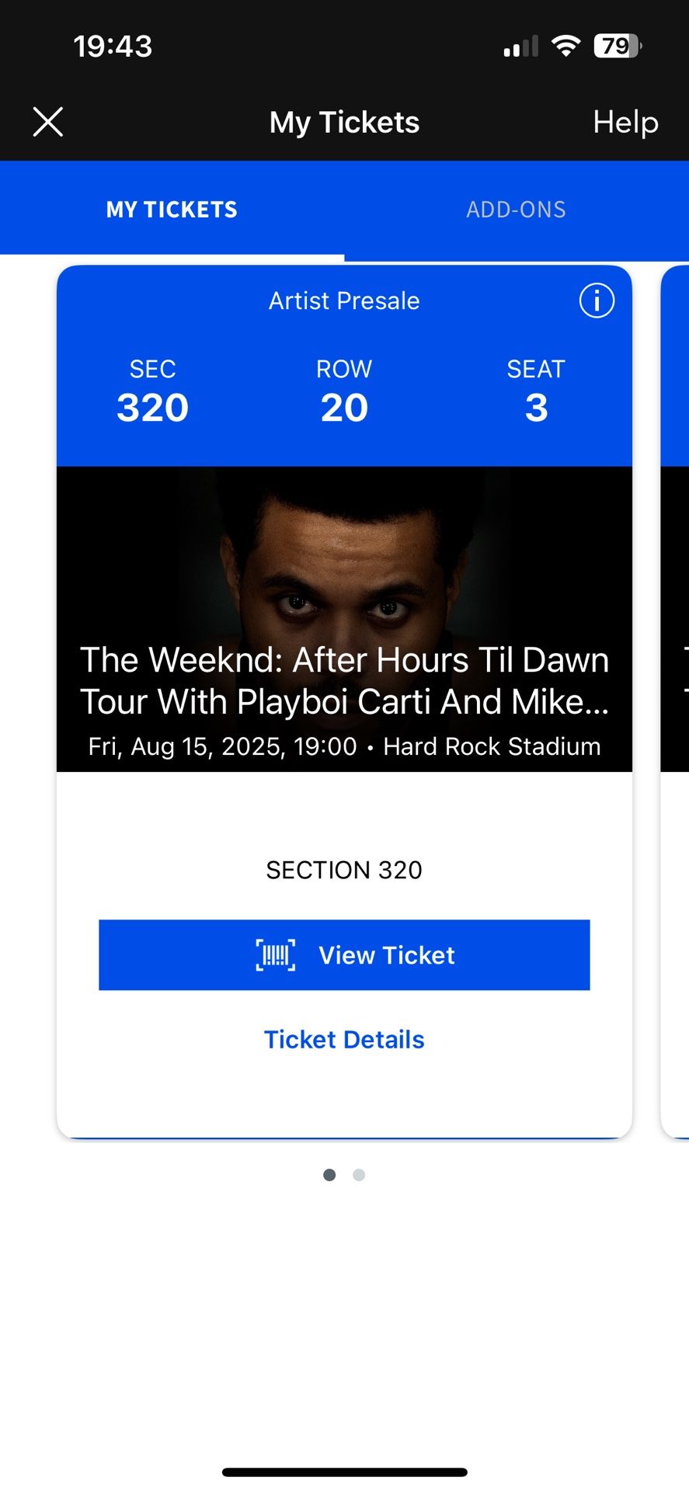The width and height of the screenshot is (689, 1491).
Task: Tap the X close icon at top left
Action: 47,122
